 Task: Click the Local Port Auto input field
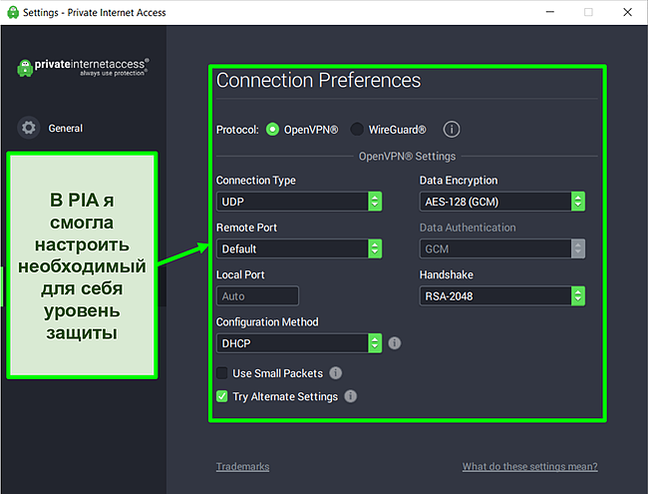pyautogui.click(x=257, y=296)
